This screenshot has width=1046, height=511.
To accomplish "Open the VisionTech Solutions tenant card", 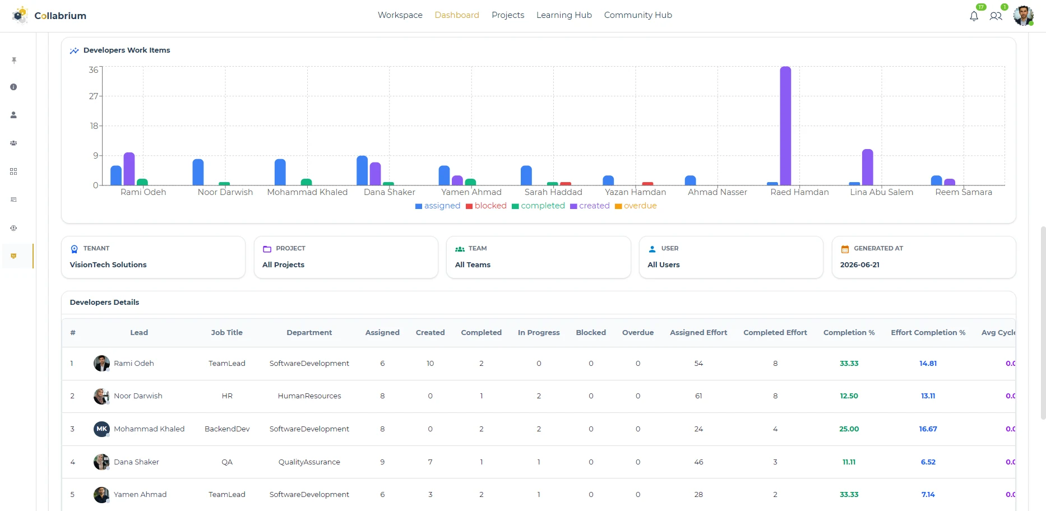I will 153,257.
